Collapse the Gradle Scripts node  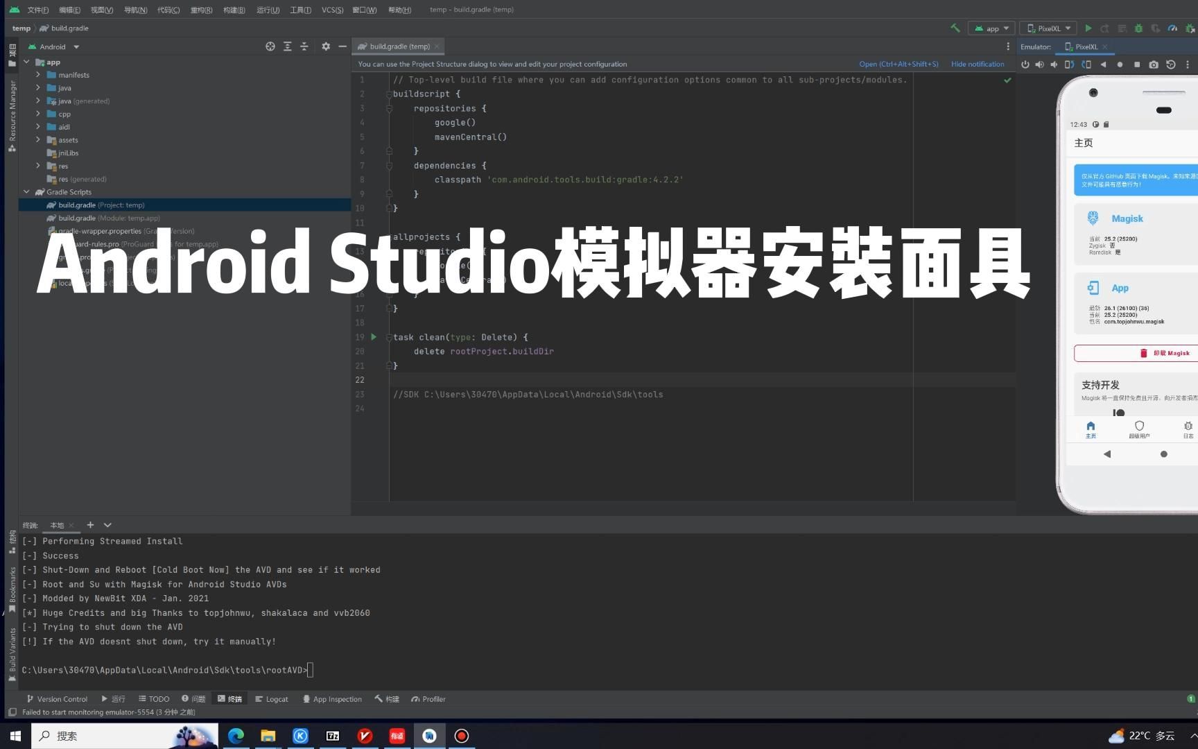pyautogui.click(x=26, y=192)
